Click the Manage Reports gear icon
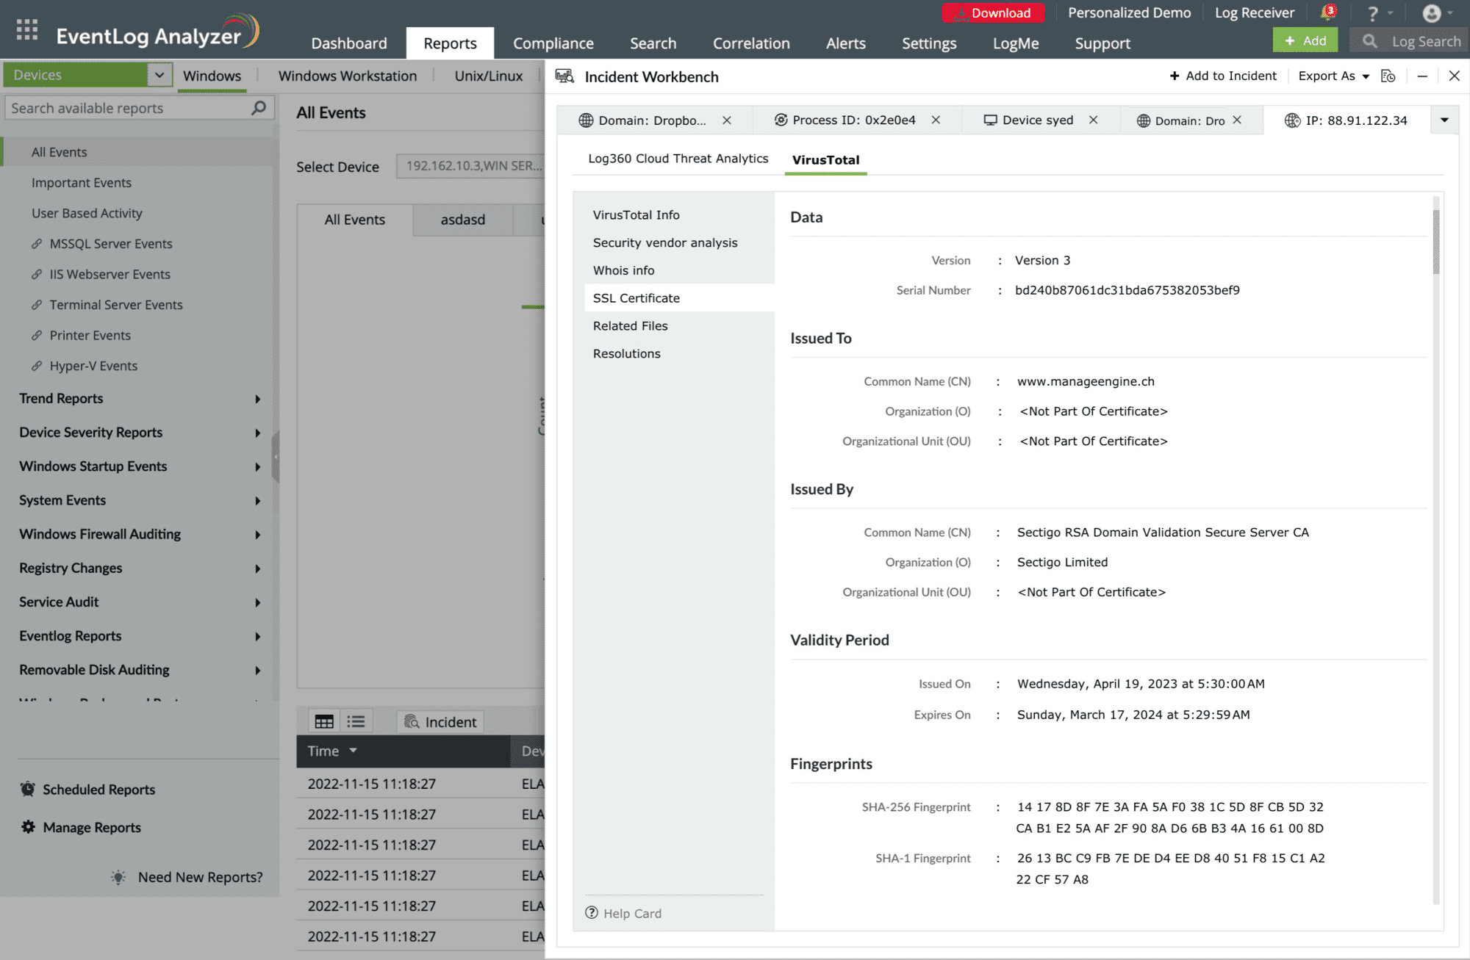1470x960 pixels. [28, 826]
